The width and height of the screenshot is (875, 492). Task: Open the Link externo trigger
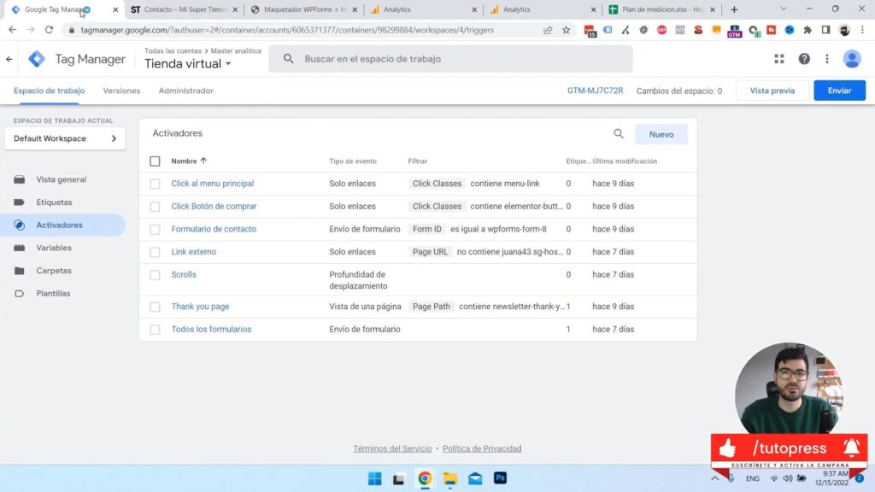click(193, 252)
